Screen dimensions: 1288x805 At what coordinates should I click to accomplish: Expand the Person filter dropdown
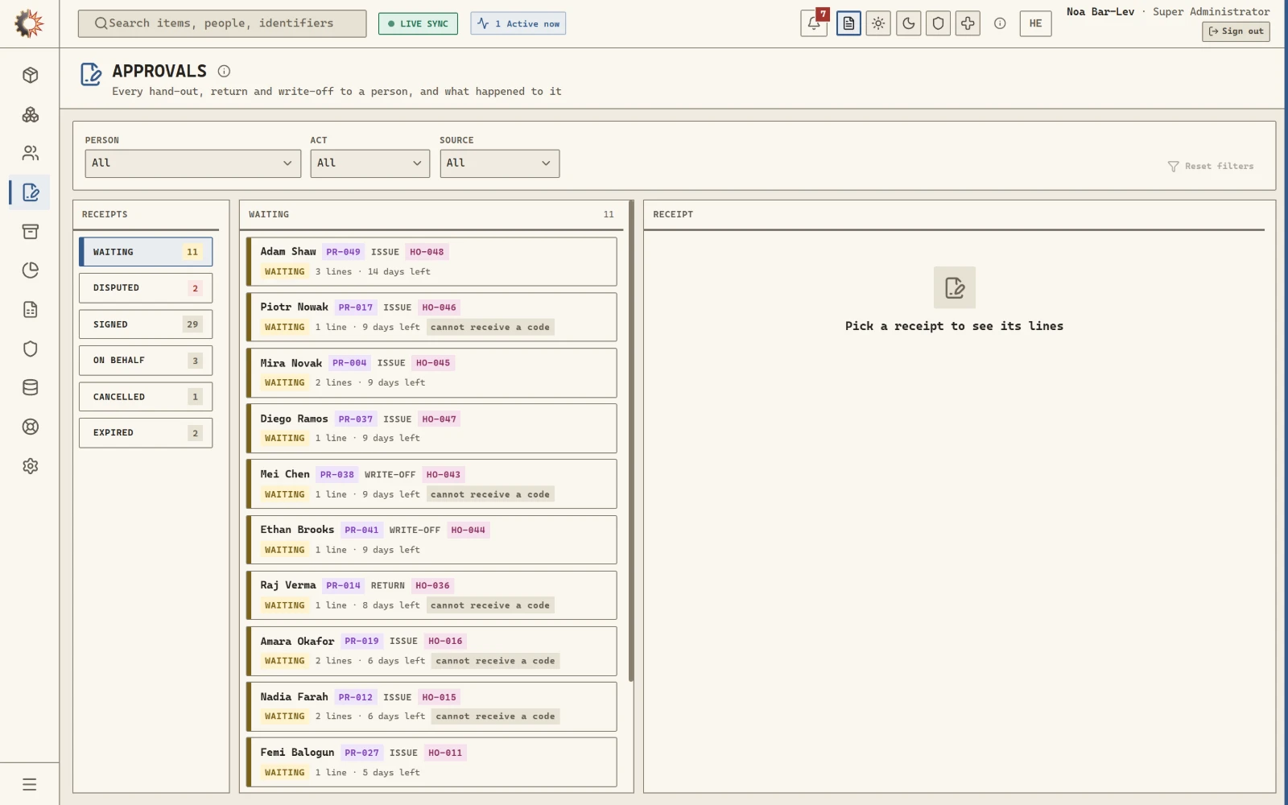click(x=193, y=163)
